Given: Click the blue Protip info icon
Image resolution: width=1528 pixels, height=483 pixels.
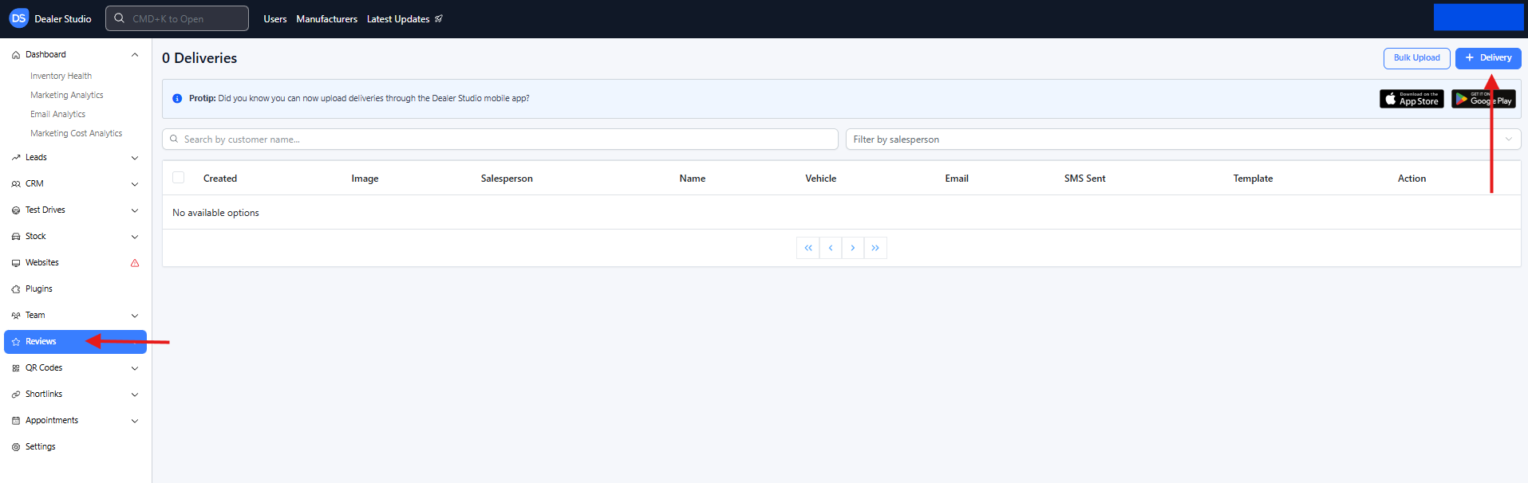Looking at the screenshot, I should coord(177,99).
